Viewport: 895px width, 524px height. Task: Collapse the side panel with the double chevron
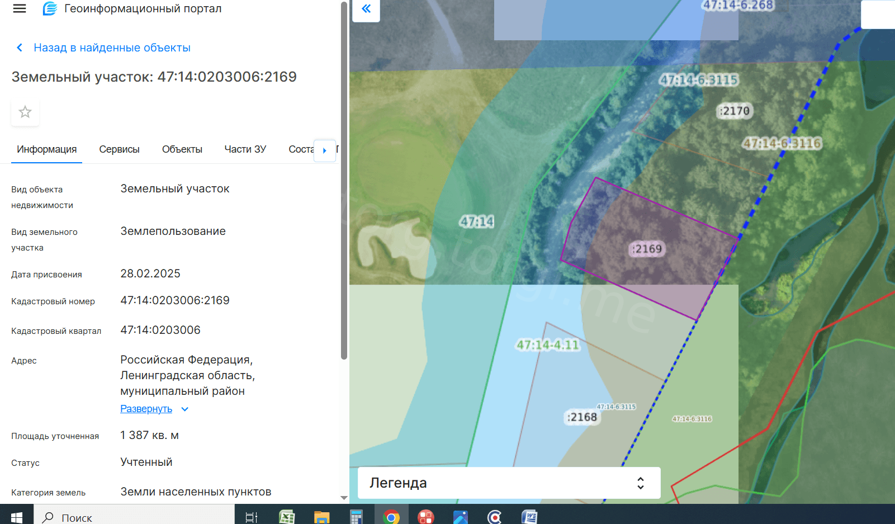(366, 9)
